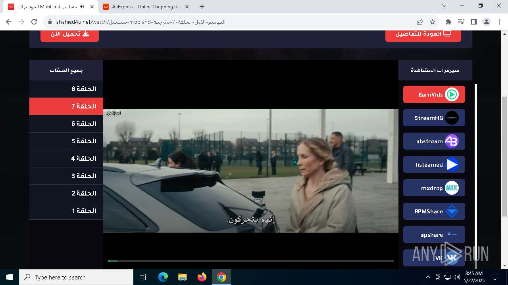
Task: Pick the mxdrop server
Action: (x=434, y=188)
